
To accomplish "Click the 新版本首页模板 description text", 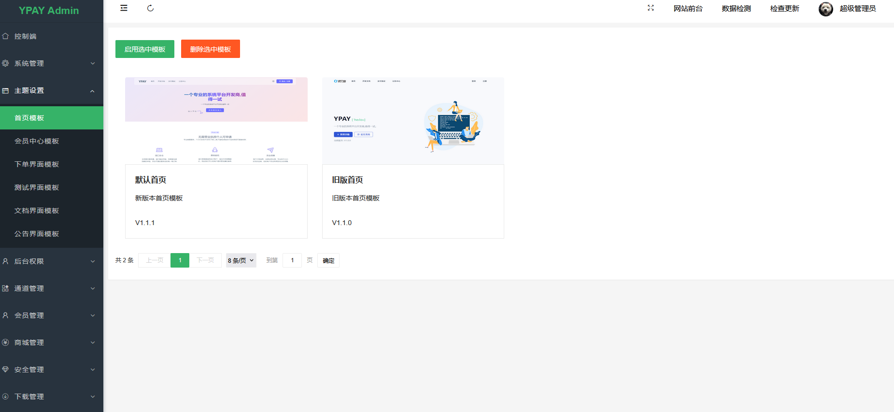I will pos(159,198).
